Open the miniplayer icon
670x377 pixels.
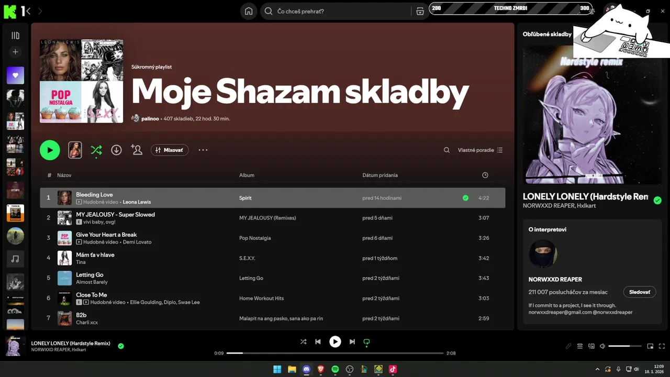coord(650,346)
